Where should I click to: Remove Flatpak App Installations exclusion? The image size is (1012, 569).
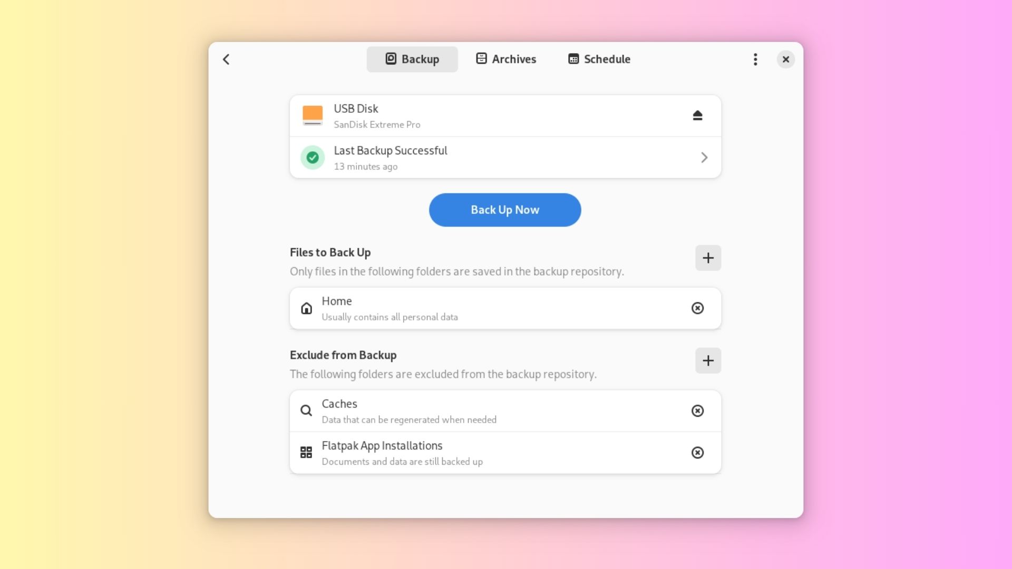click(x=697, y=453)
